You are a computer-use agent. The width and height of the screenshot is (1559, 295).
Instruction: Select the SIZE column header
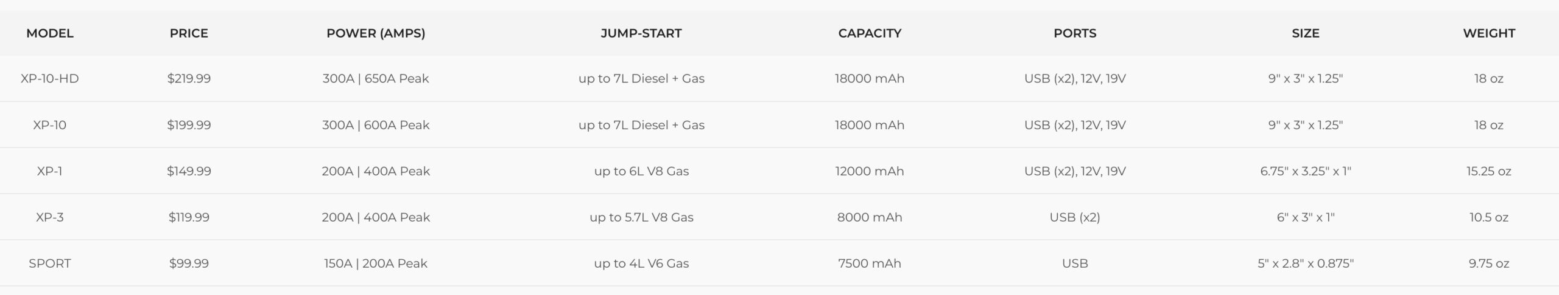1306,33
